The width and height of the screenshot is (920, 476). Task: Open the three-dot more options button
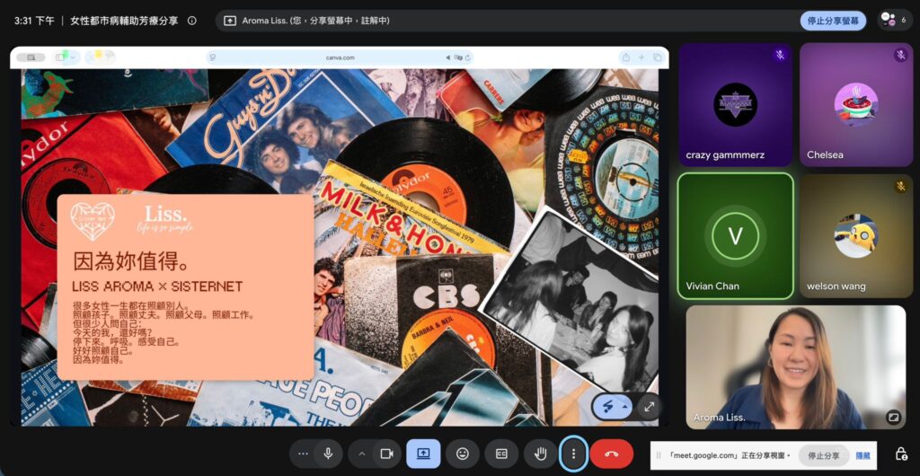point(573,454)
